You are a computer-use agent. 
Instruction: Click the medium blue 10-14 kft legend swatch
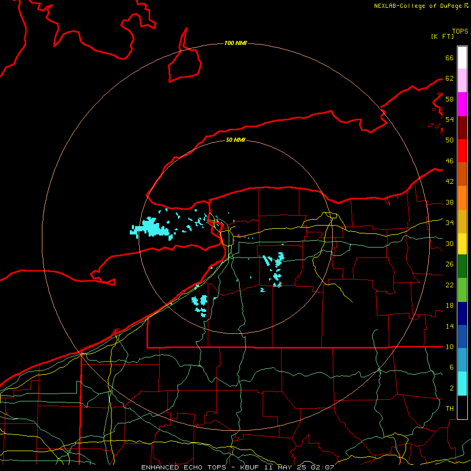(x=462, y=337)
